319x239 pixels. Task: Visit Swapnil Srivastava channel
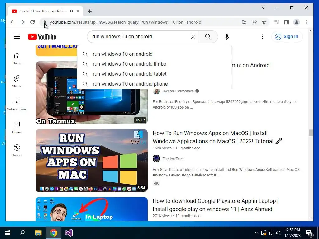pyautogui.click(x=178, y=91)
